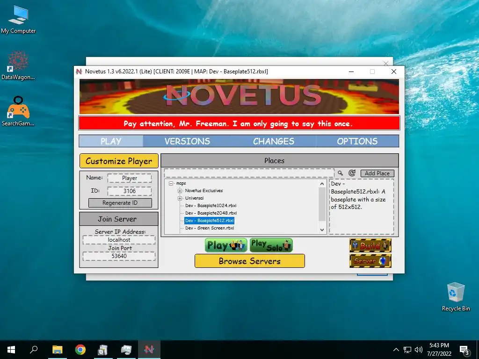
Task: Open the fourth taskbar app with files icon
Action: 103,350
